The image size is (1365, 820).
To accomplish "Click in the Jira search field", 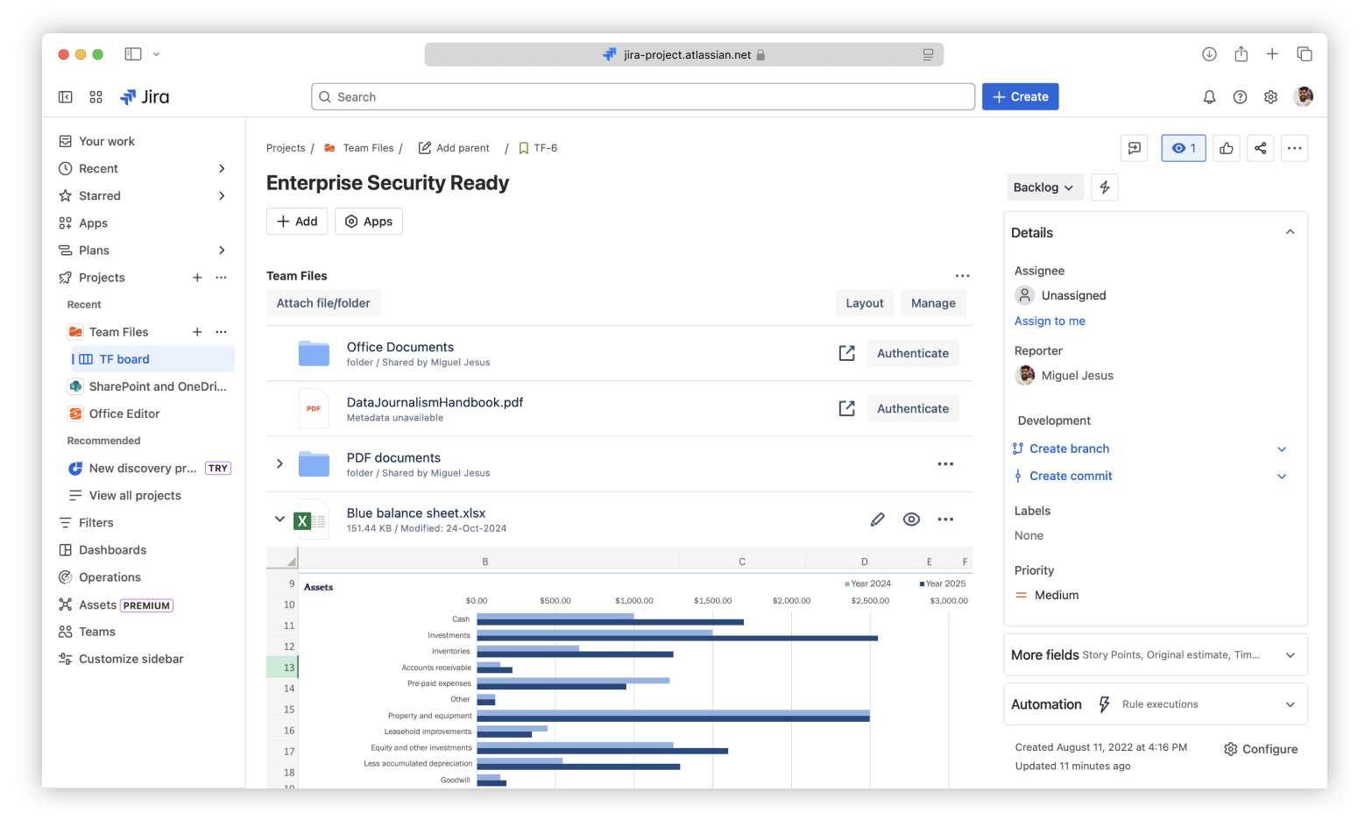I will 643,97.
